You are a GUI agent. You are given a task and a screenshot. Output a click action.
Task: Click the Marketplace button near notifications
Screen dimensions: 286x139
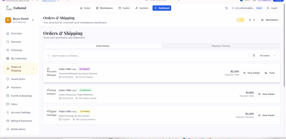coord(270,20)
